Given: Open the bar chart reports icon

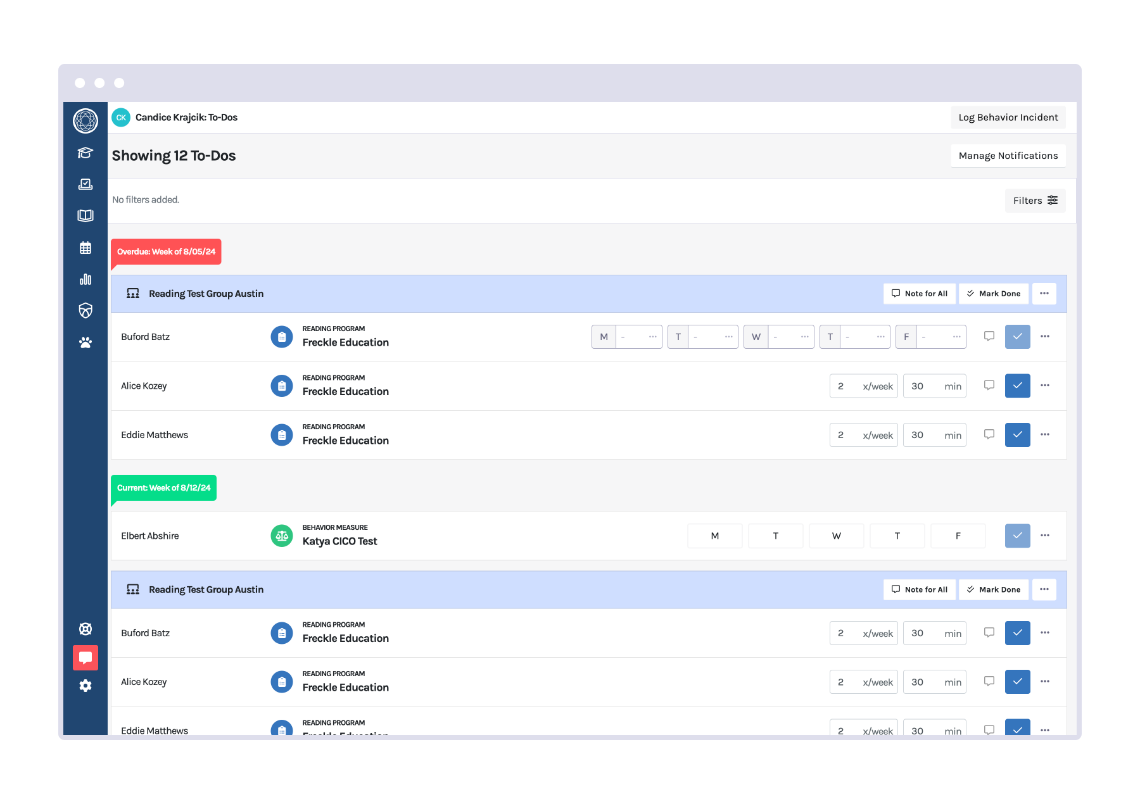Looking at the screenshot, I should (85, 279).
